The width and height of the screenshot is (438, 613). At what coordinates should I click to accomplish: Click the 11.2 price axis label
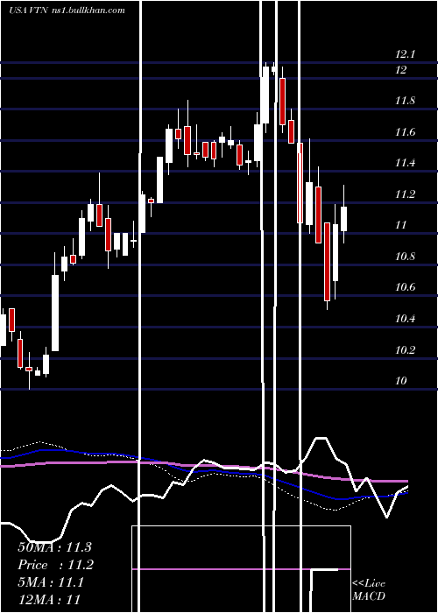pos(405,194)
